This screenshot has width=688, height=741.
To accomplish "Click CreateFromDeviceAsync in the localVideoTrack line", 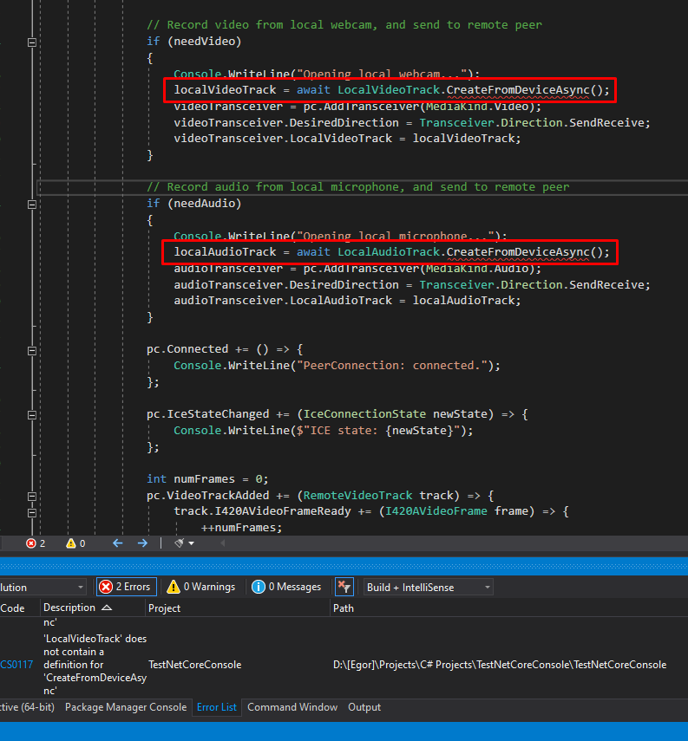I will 518,90.
